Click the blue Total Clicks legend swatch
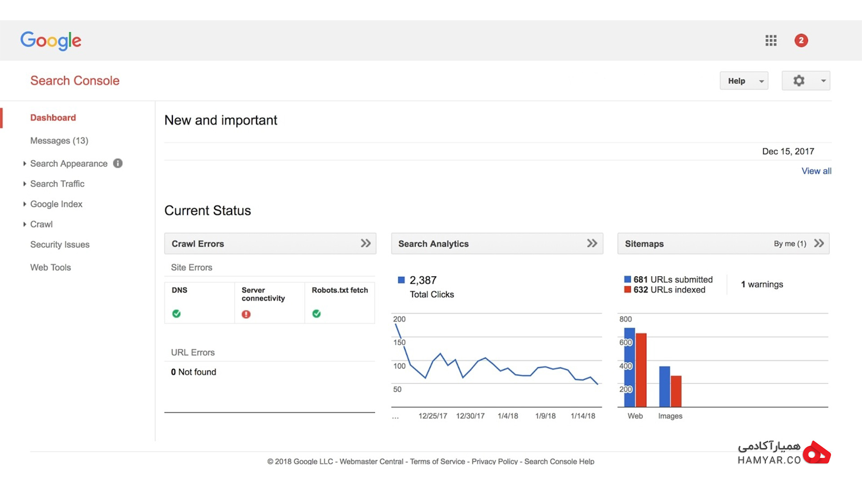This screenshot has width=862, height=485. click(401, 280)
